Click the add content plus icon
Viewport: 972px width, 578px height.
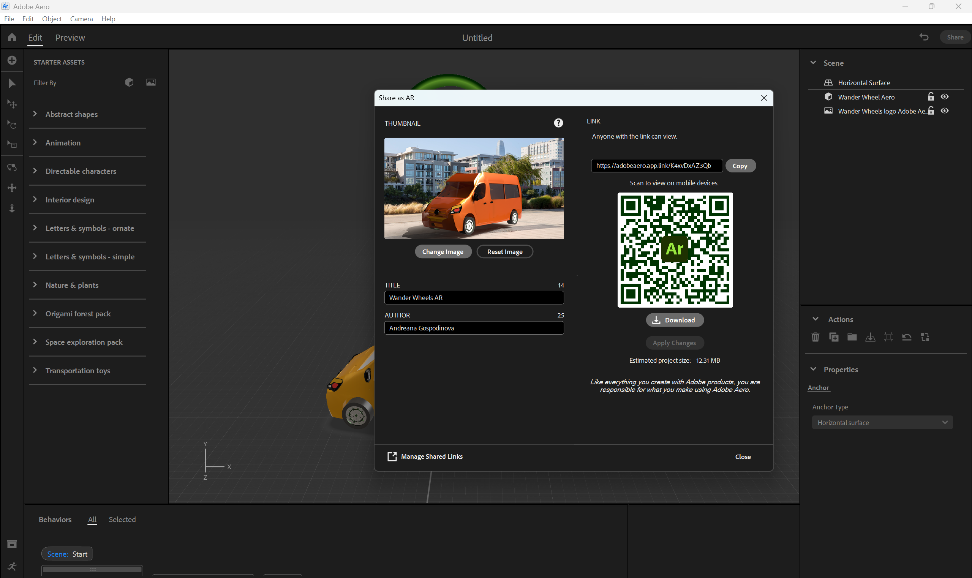point(12,60)
